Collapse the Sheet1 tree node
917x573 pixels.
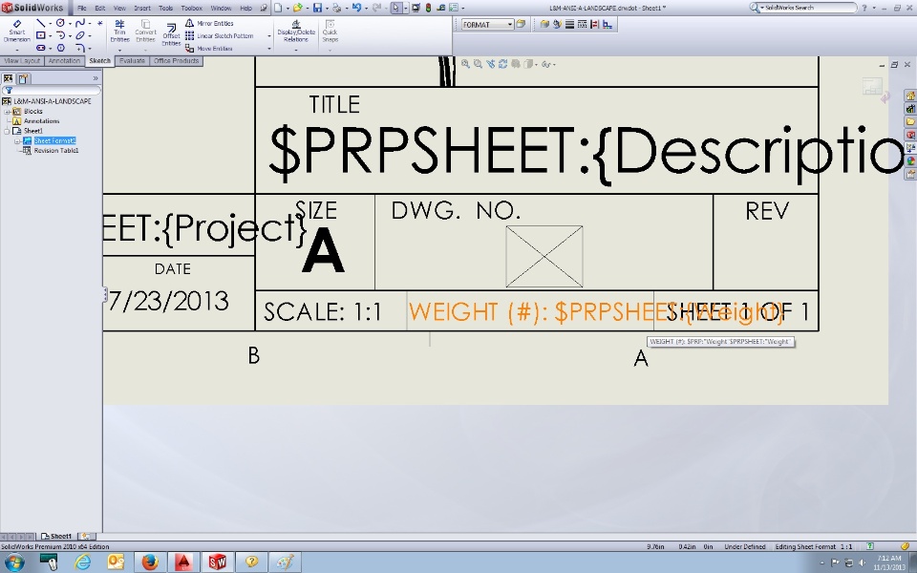coord(7,131)
